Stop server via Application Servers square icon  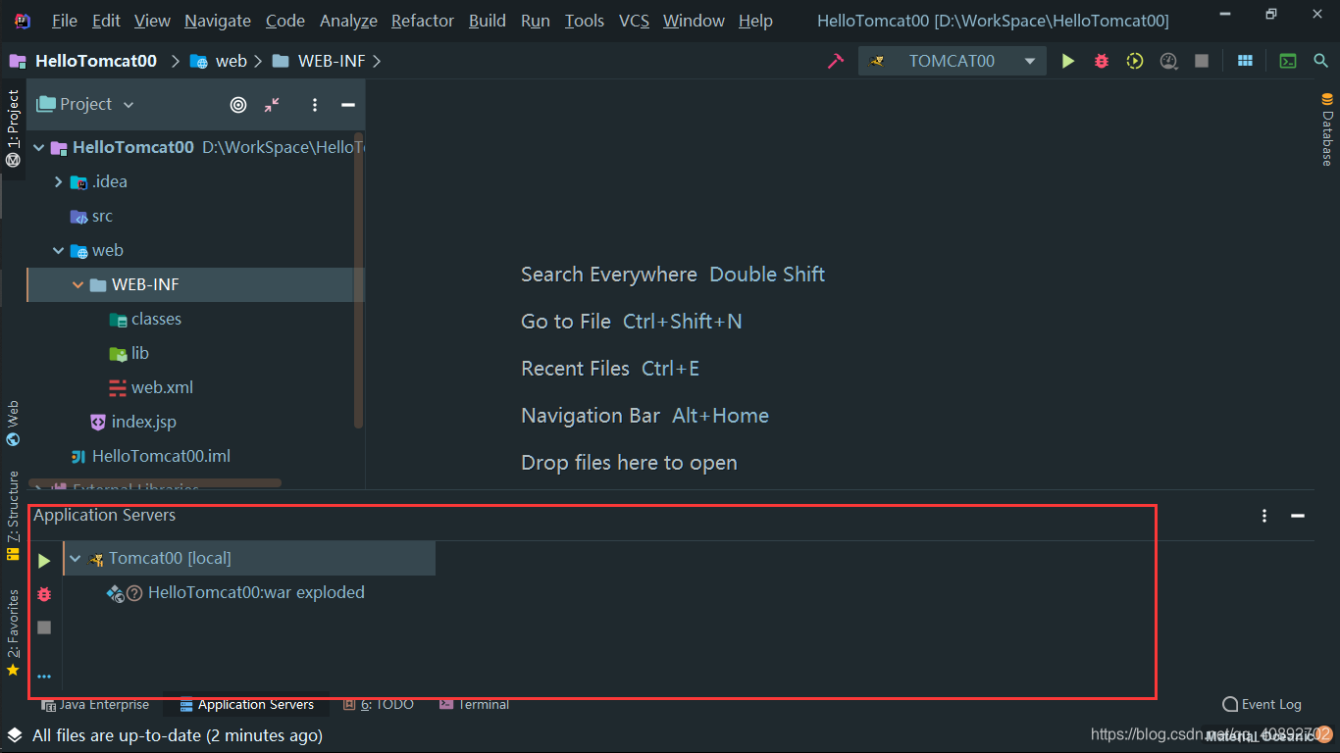[x=44, y=627]
